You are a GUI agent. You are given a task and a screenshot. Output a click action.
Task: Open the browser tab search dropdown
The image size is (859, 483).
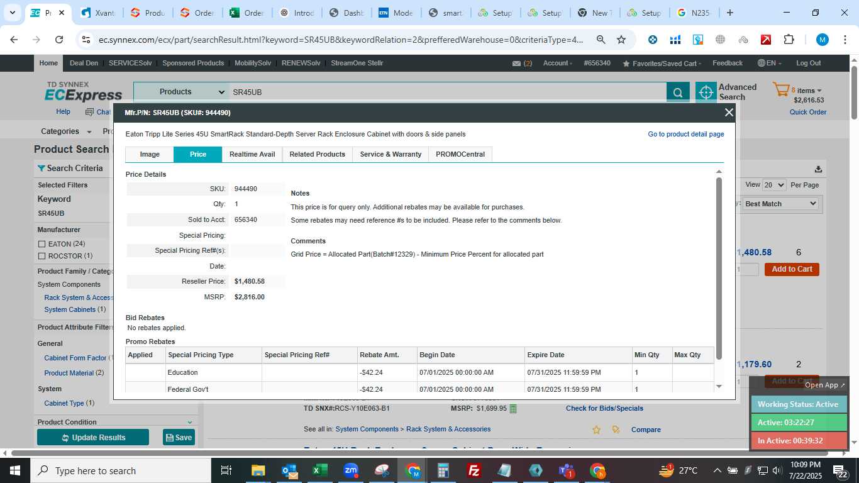pyautogui.click(x=12, y=13)
